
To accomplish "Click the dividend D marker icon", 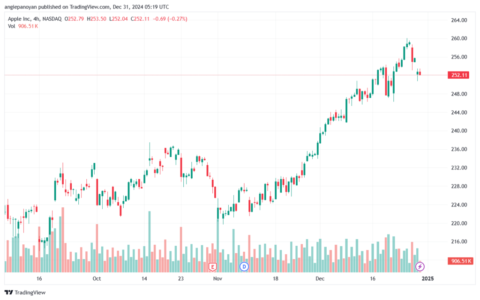I will pyautogui.click(x=244, y=267).
